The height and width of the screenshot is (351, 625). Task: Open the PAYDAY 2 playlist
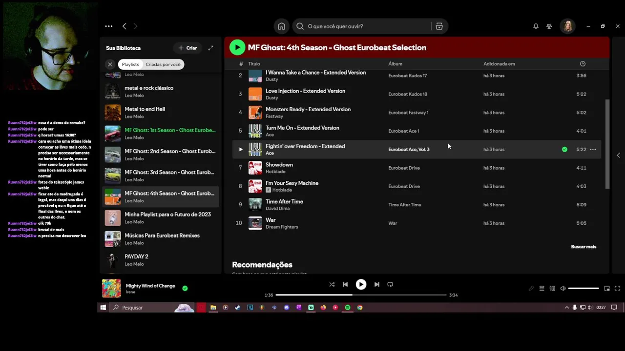(160, 260)
